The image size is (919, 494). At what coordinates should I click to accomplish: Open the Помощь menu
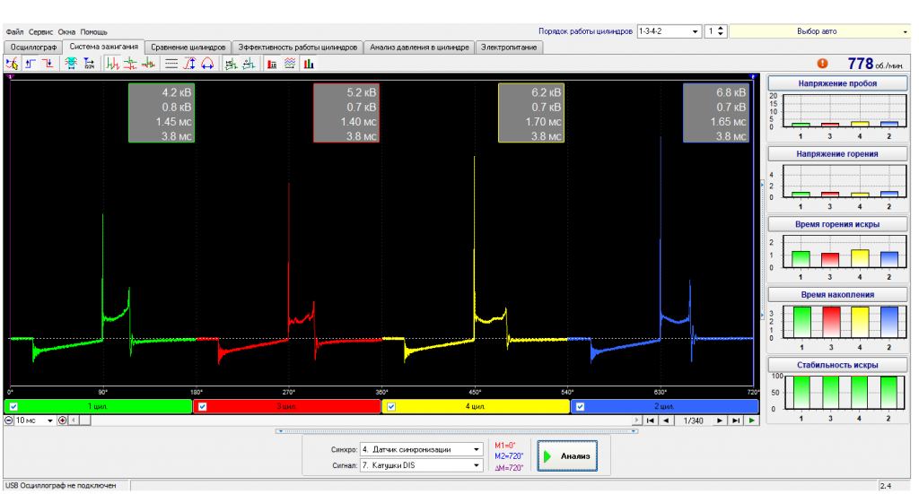click(93, 31)
